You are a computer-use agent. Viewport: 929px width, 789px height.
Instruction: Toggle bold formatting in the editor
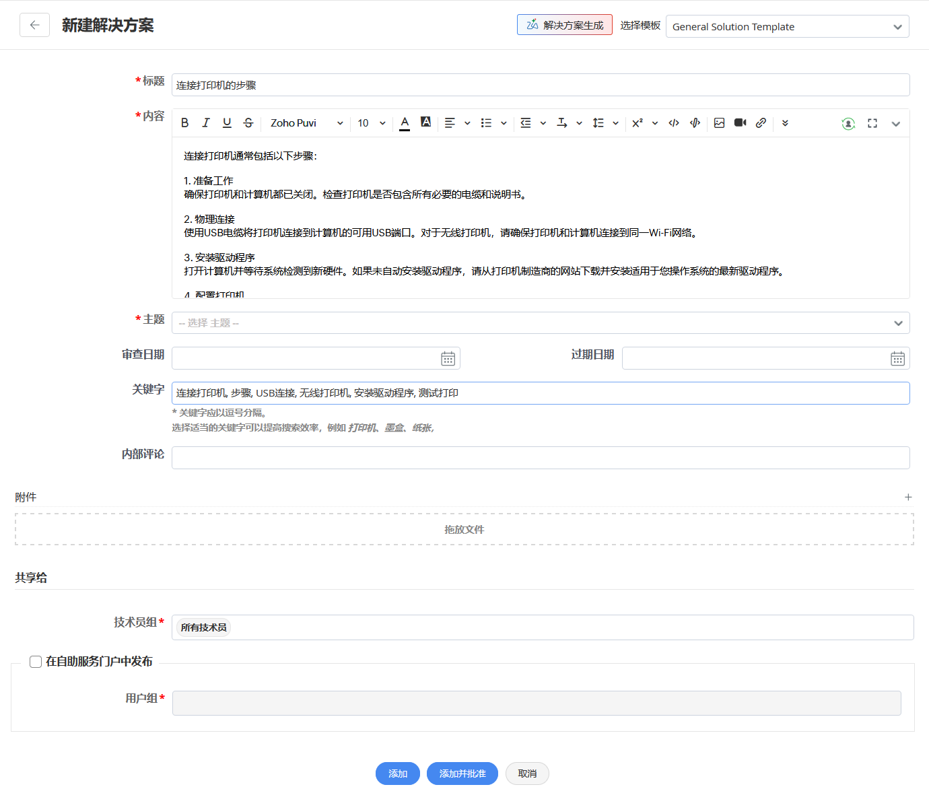184,123
